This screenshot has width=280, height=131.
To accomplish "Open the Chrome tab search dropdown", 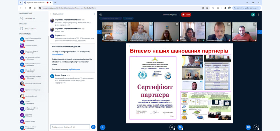I will (x=20, y=3).
